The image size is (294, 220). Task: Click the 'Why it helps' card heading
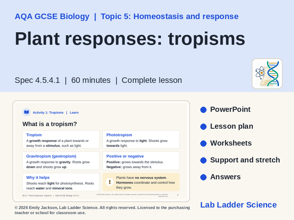click(38, 177)
